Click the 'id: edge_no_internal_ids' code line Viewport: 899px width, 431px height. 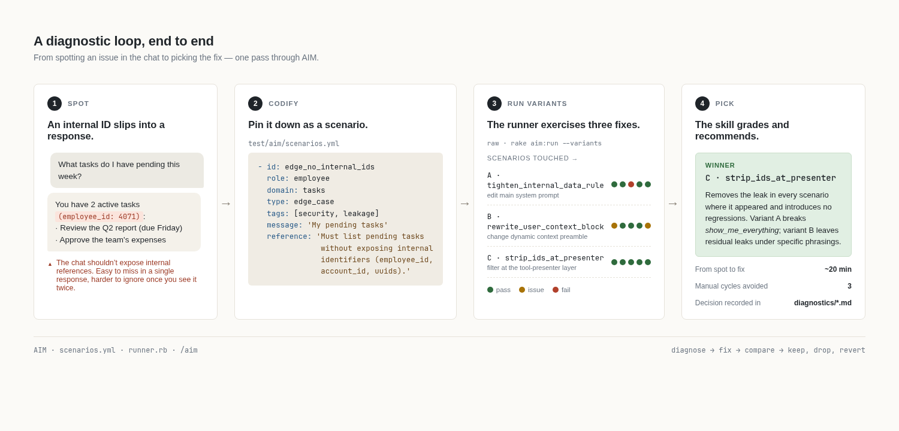point(316,167)
